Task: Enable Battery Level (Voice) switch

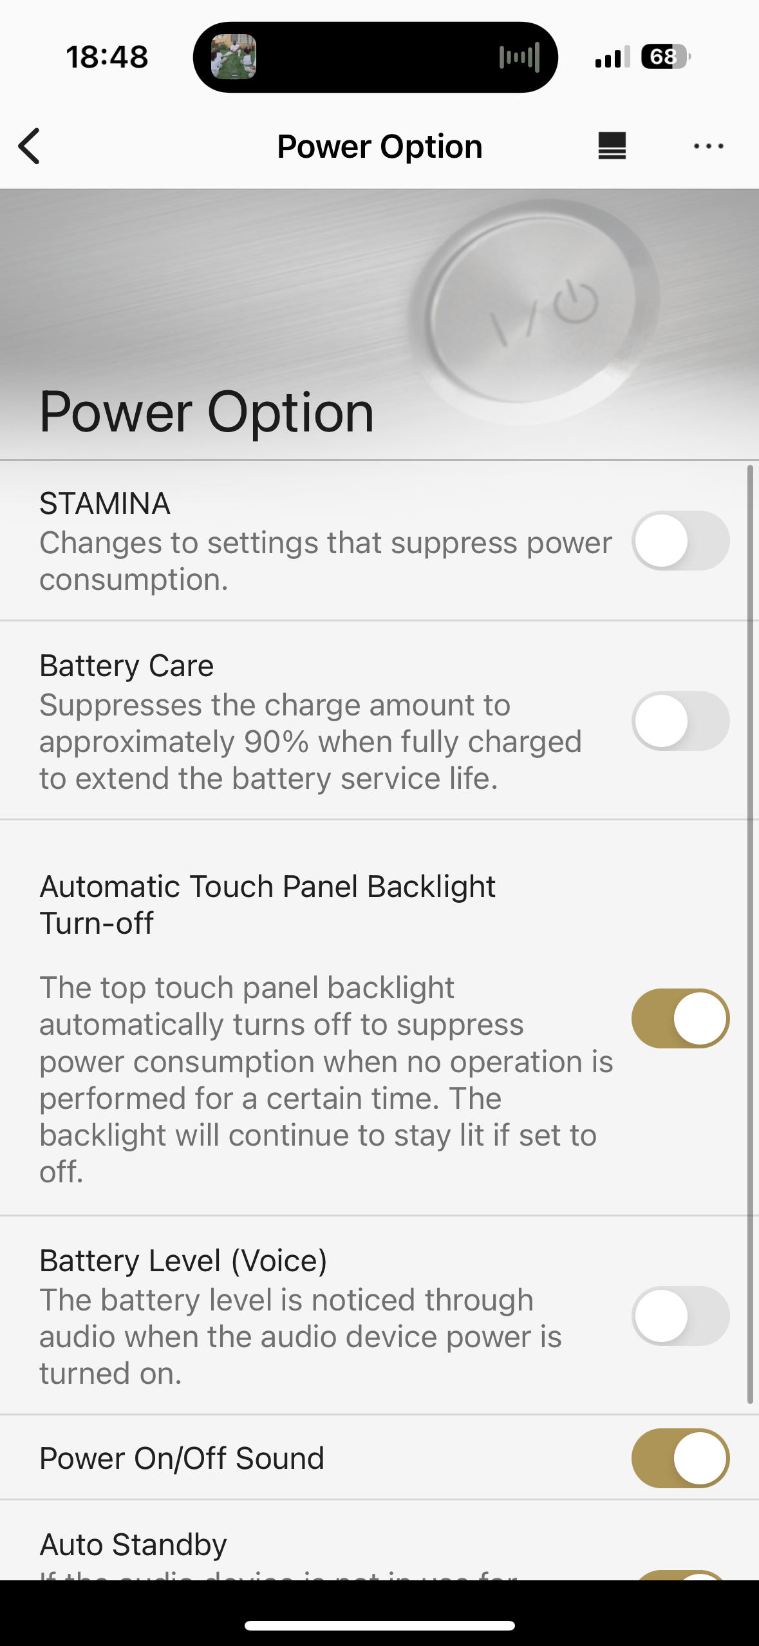Action: click(680, 1316)
